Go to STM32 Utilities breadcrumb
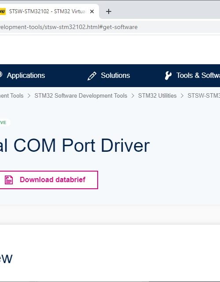 tap(157, 95)
